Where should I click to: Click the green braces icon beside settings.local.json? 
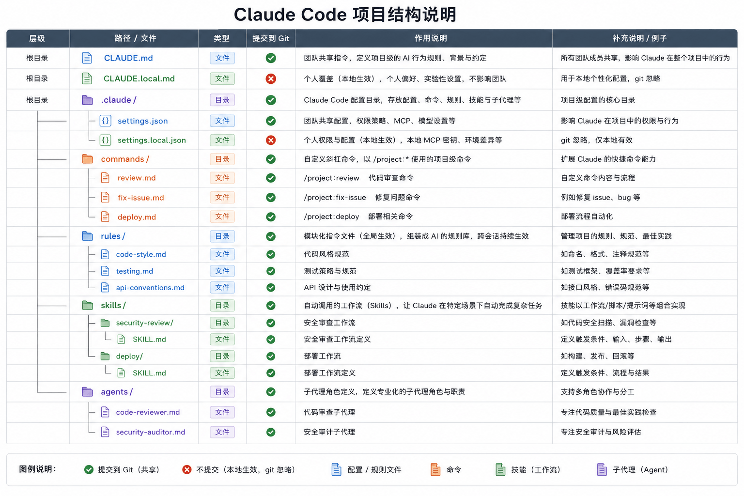point(105,140)
